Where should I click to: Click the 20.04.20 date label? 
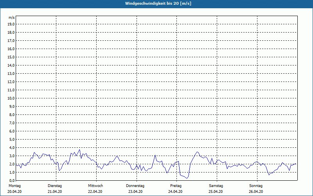pyautogui.click(x=15, y=192)
